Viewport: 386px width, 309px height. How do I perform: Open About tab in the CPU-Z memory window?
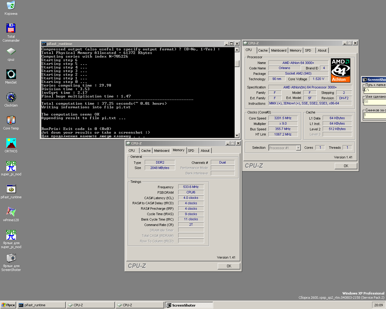[x=205, y=151]
